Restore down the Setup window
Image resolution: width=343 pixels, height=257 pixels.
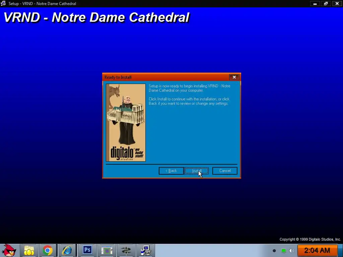click(x=326, y=3)
